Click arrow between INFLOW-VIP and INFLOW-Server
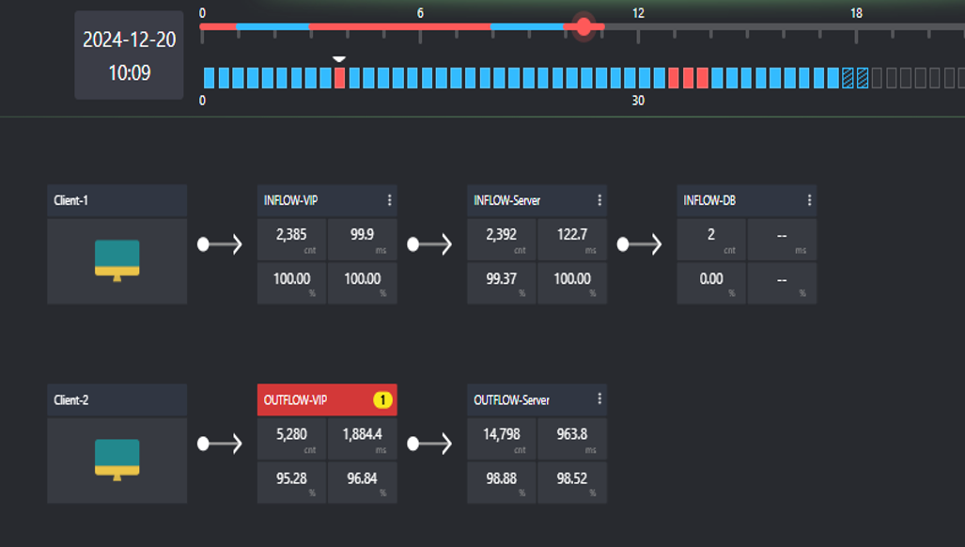 pos(430,244)
